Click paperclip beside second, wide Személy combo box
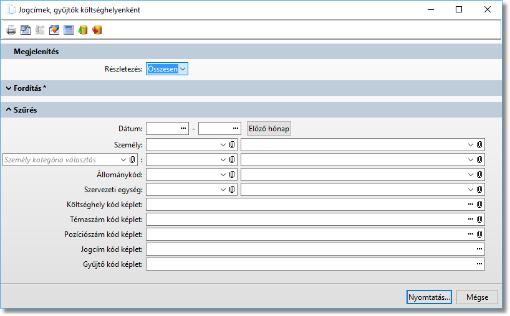 click(479, 145)
